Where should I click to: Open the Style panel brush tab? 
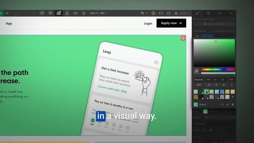[x=197, y=13]
